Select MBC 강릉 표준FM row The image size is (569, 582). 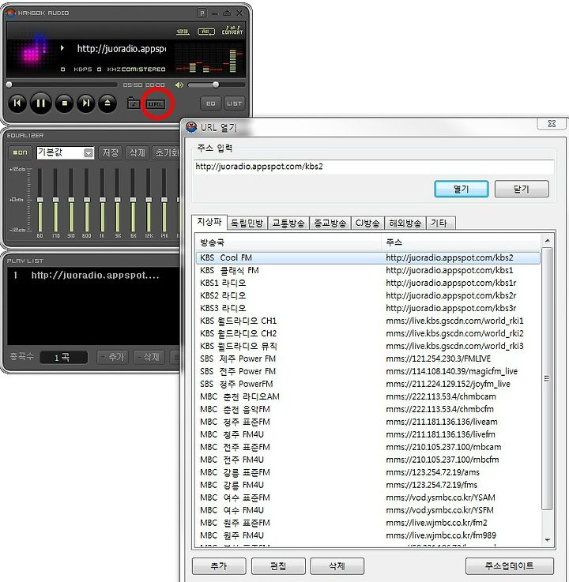point(368,472)
